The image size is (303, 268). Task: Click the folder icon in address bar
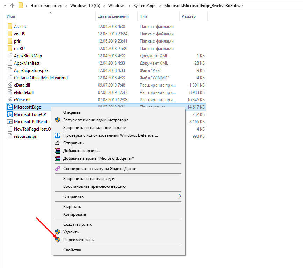click(21, 5)
